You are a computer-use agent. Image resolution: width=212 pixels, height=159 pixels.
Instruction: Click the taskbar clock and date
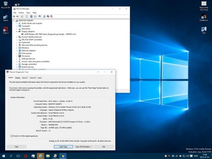[205, 156]
